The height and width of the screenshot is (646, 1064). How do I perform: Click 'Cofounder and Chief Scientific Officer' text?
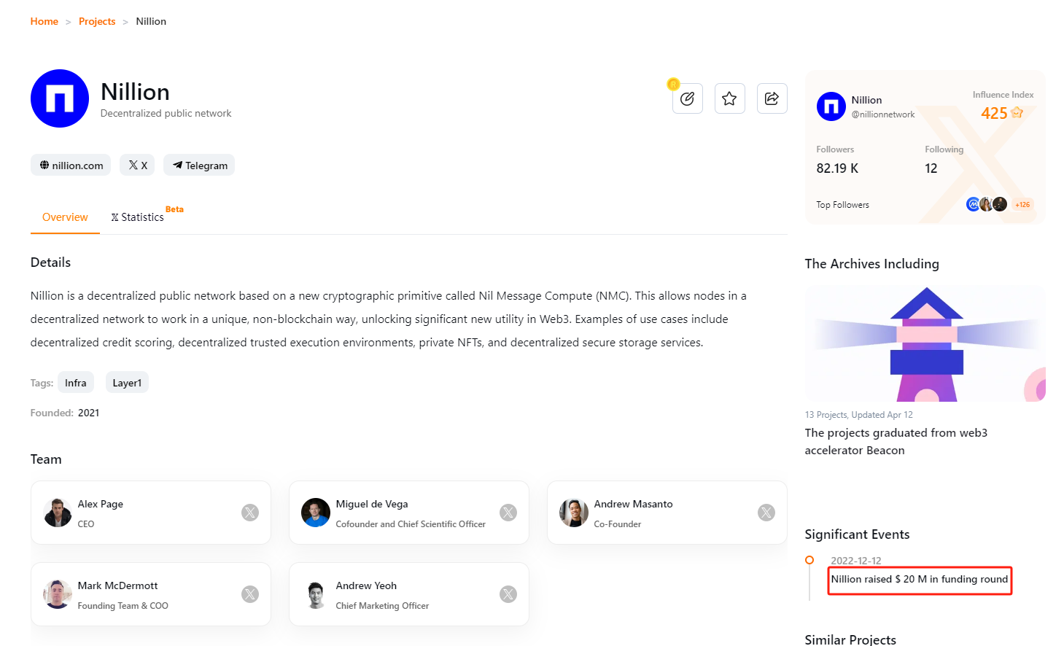(x=411, y=524)
